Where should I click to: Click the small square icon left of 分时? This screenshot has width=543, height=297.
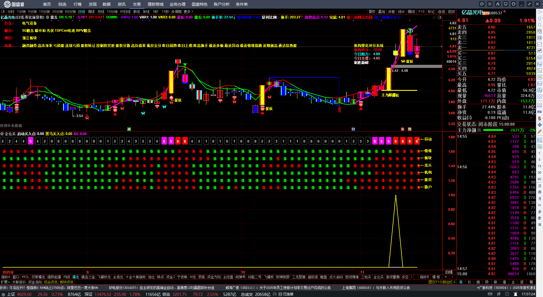(3, 12)
